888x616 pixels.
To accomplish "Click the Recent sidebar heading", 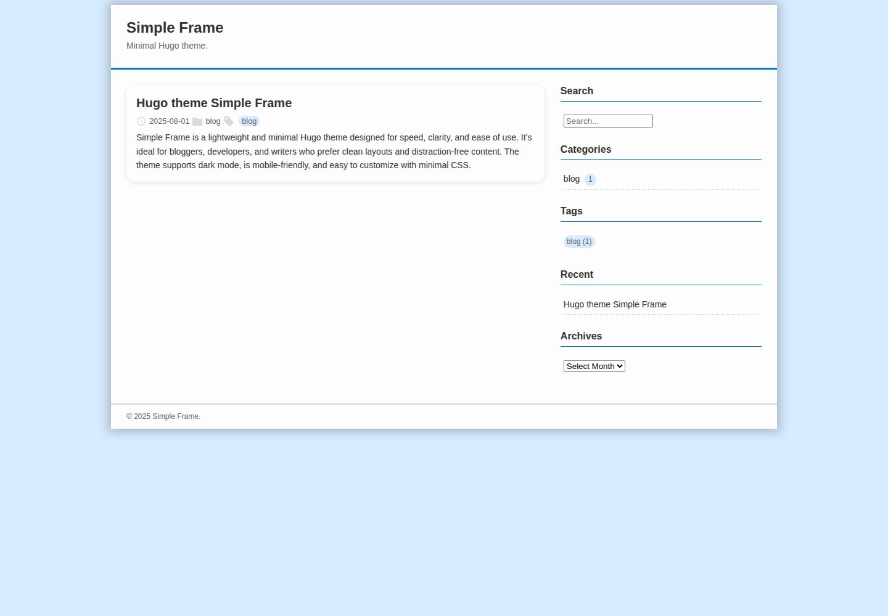I will [577, 274].
